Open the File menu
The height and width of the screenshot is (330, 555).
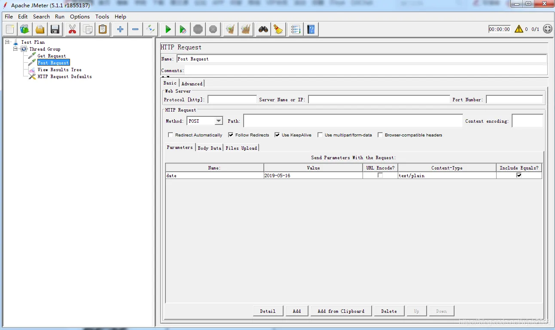9,17
